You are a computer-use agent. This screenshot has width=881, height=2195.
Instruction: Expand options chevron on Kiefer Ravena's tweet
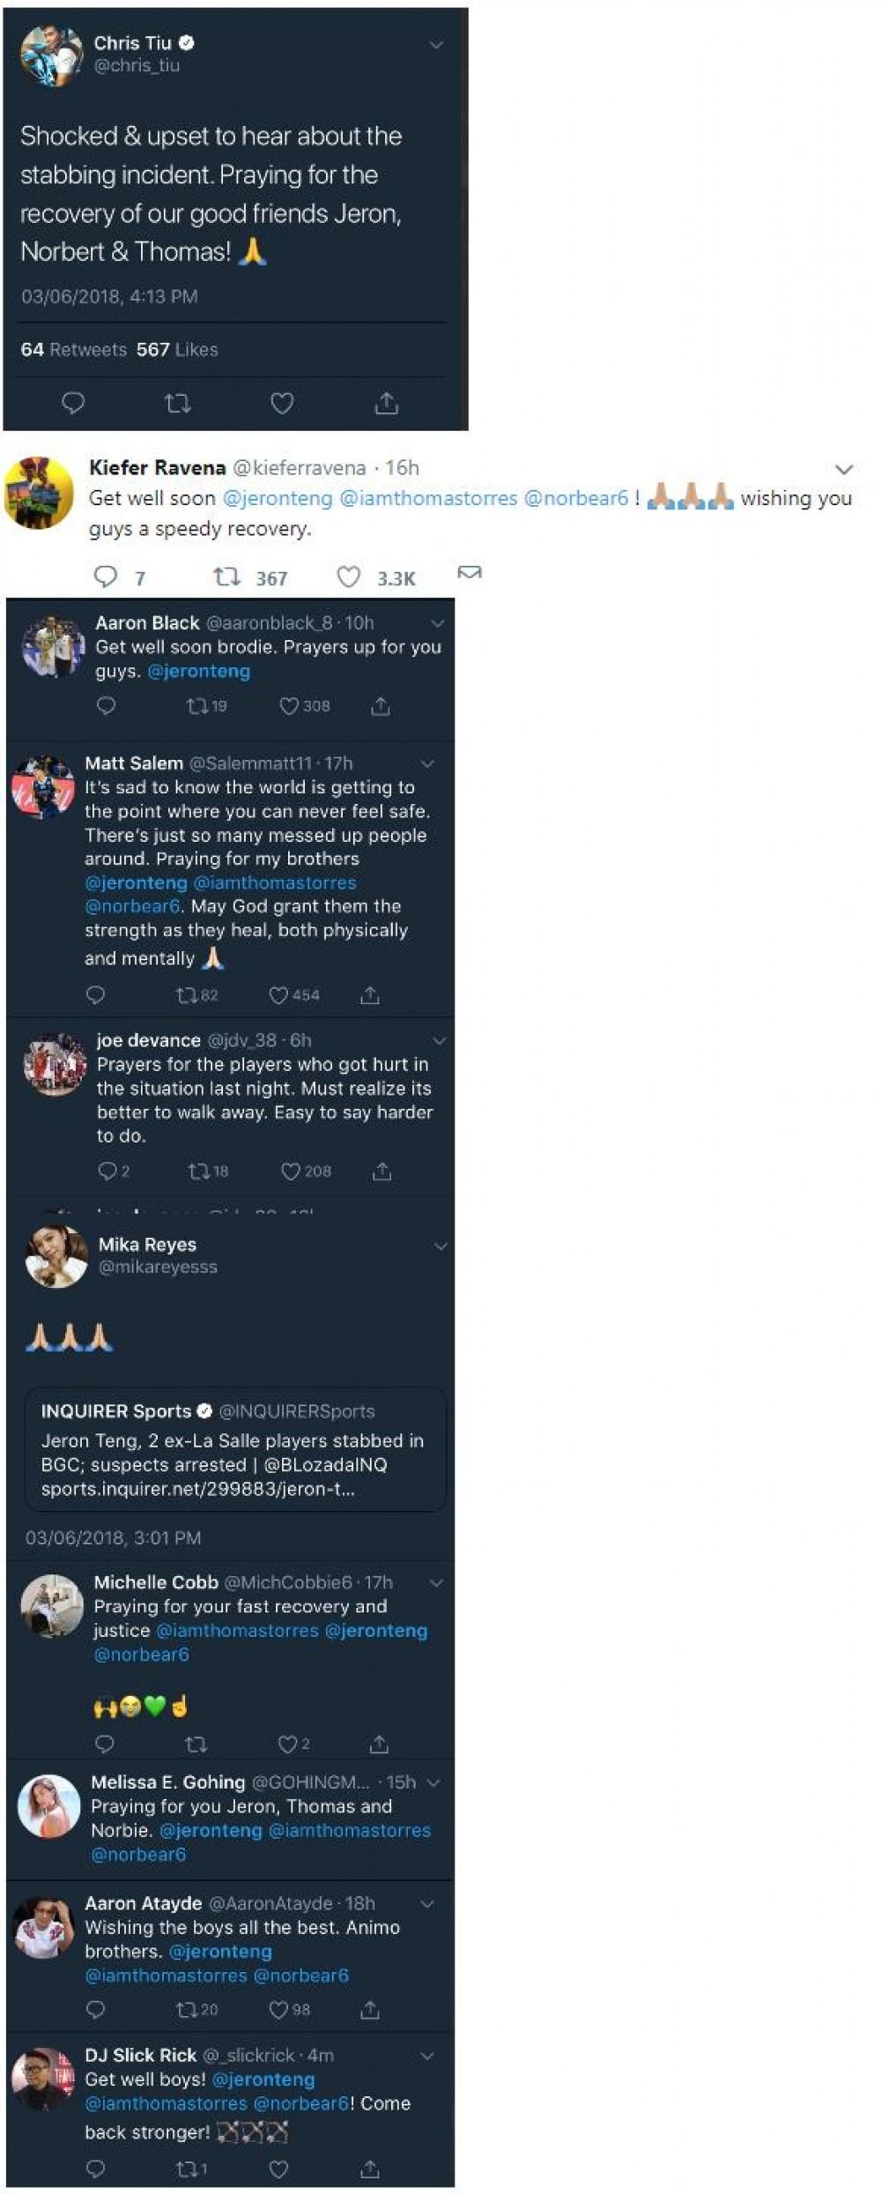click(x=844, y=469)
